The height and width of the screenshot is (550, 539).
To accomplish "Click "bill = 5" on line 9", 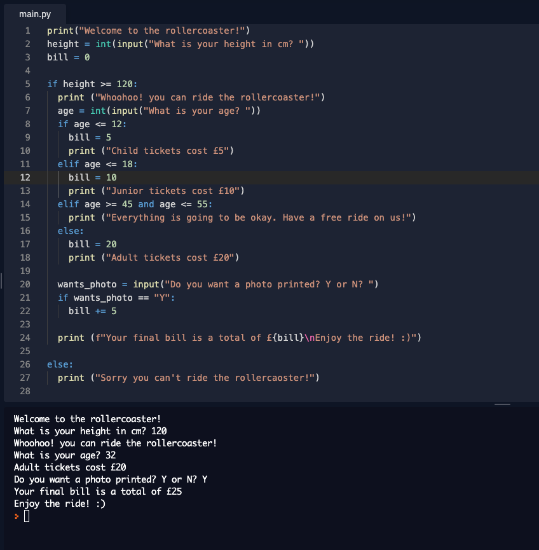I will 90,137.
